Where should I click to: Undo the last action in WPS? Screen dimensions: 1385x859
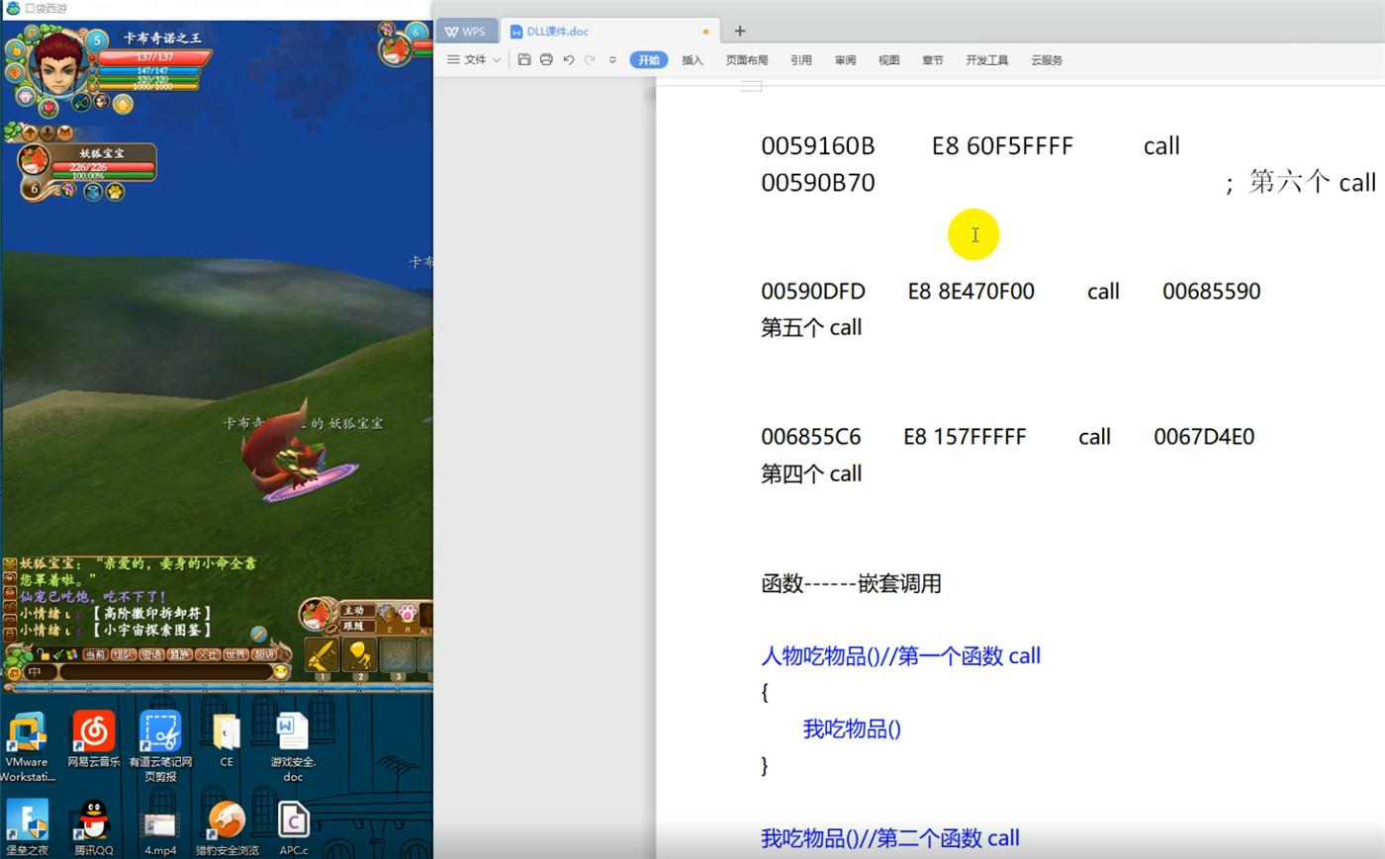click(568, 60)
